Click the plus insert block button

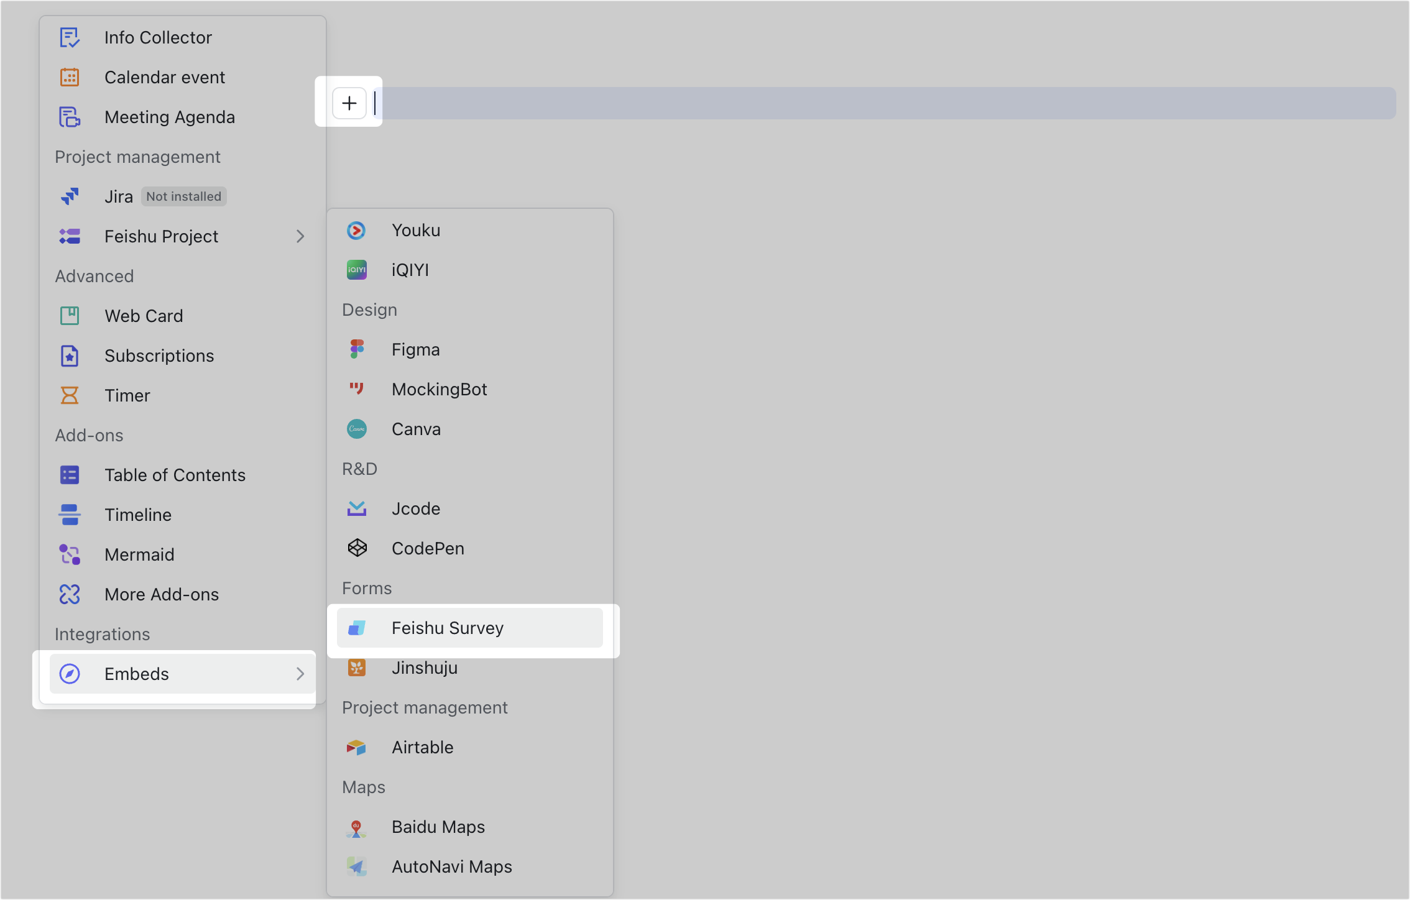pos(349,103)
